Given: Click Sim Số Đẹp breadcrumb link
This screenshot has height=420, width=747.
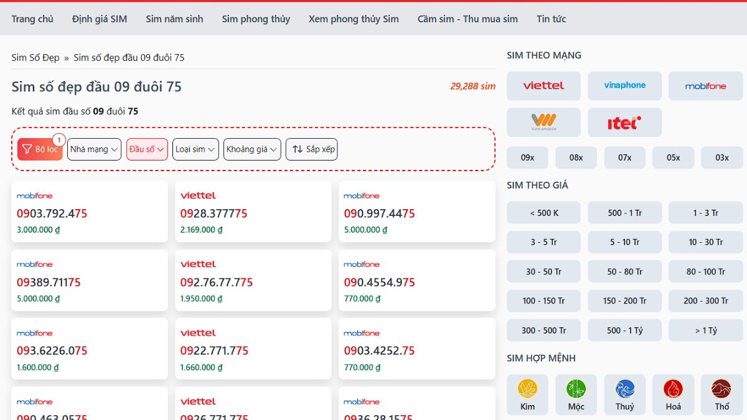Looking at the screenshot, I should coord(35,57).
